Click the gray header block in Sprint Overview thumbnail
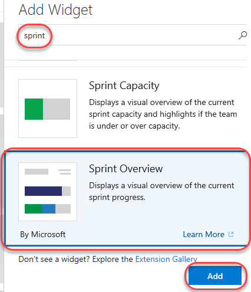Image resolution: width=251 pixels, height=292 pixels. tap(37, 172)
